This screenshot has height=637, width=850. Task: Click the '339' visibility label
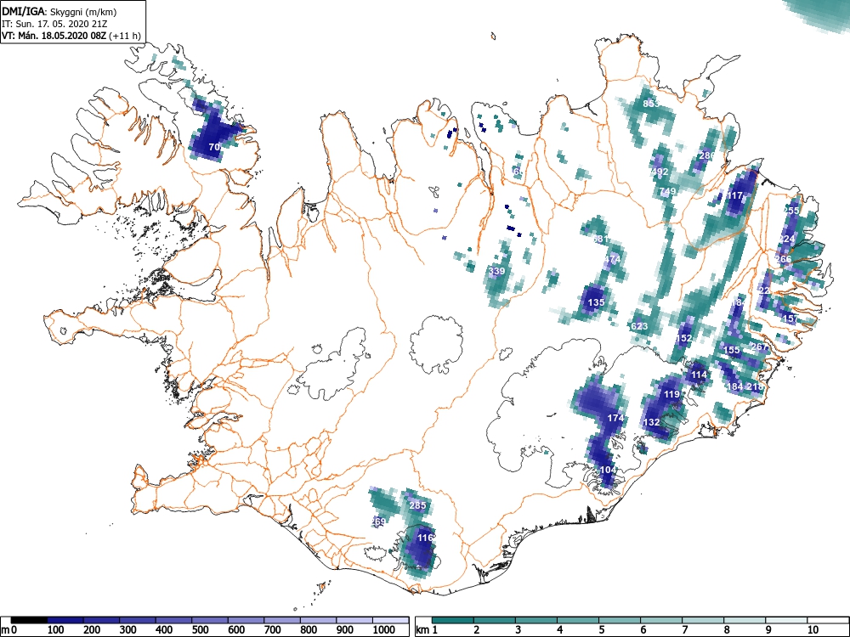[496, 271]
